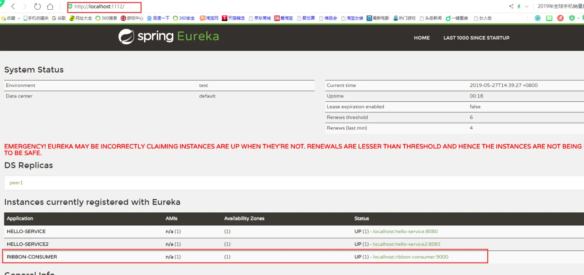Open the 爱淘宝 bookmark
Viewport: 584px width, 275px height.
283,18
